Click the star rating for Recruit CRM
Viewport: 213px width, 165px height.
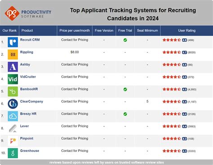pos(172,40)
